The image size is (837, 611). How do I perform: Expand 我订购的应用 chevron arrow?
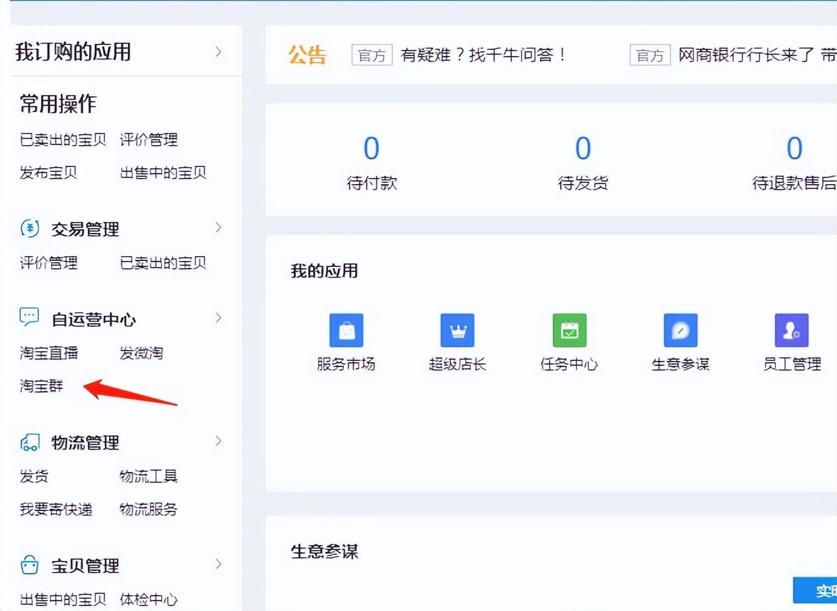[218, 52]
